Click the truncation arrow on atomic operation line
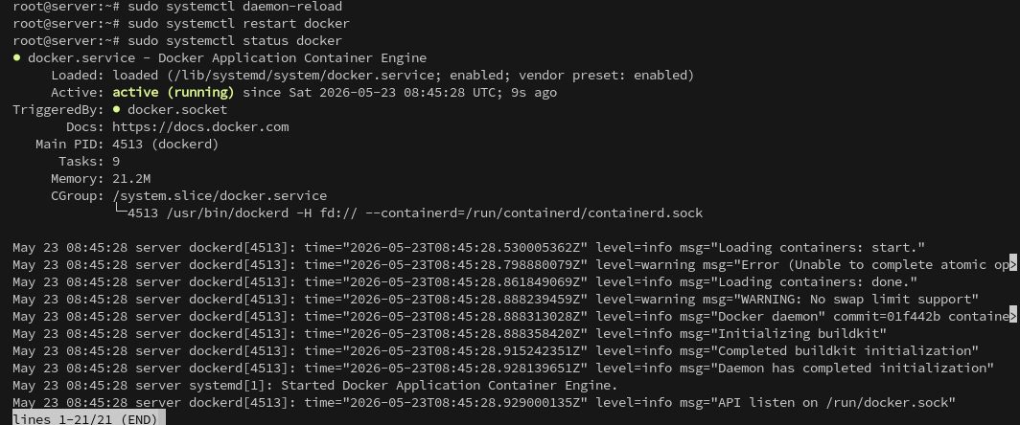This screenshot has height=425, width=1020. (1012, 264)
